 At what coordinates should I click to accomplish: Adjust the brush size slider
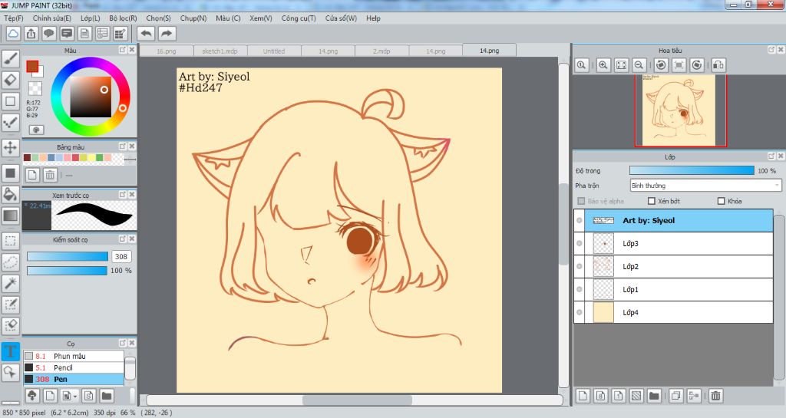pyautogui.click(x=68, y=256)
